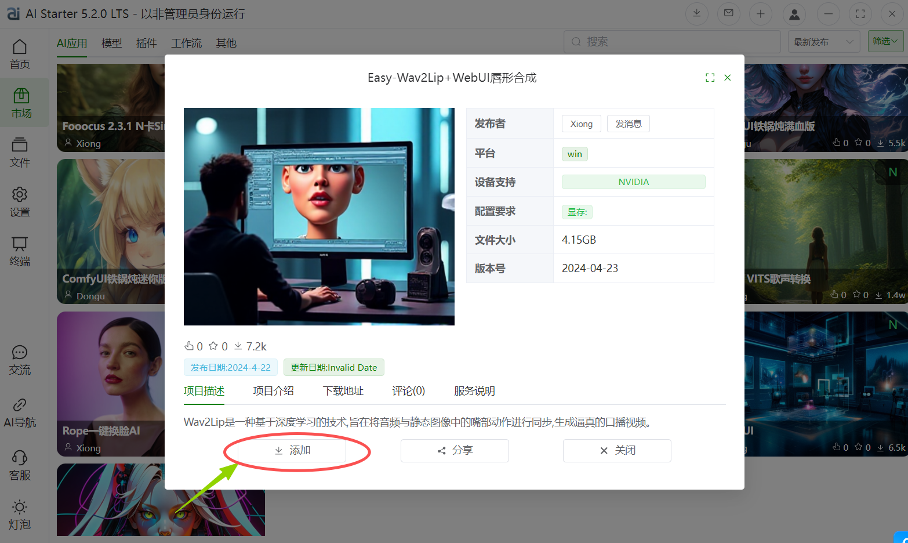Click the thumbs-up like icon in dialog
908x543 pixels.
tap(189, 346)
